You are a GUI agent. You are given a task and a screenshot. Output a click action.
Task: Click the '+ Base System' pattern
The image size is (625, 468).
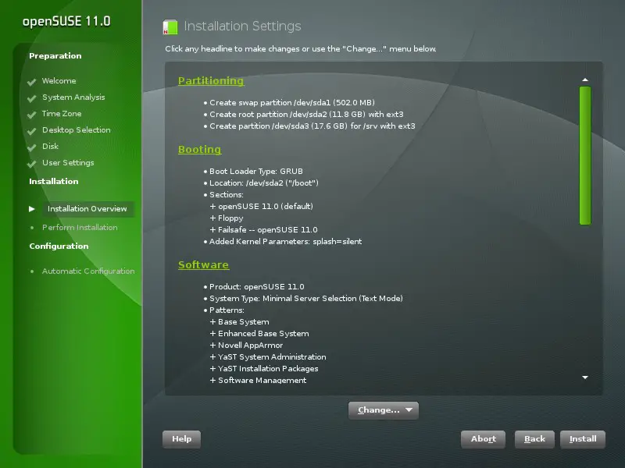[240, 322]
